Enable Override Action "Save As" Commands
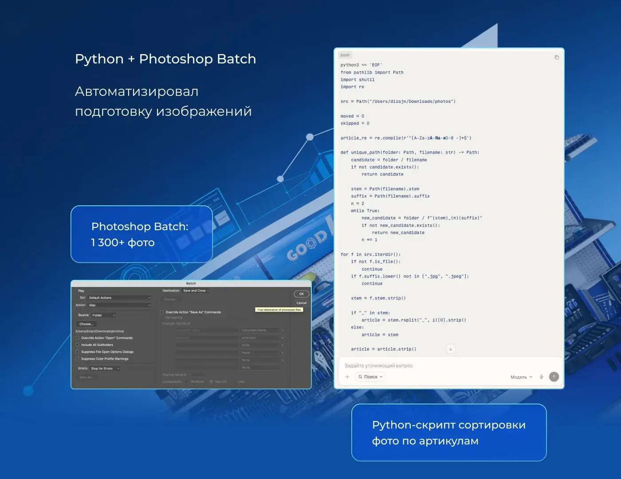The height and width of the screenshot is (479, 621). pyautogui.click(x=162, y=312)
